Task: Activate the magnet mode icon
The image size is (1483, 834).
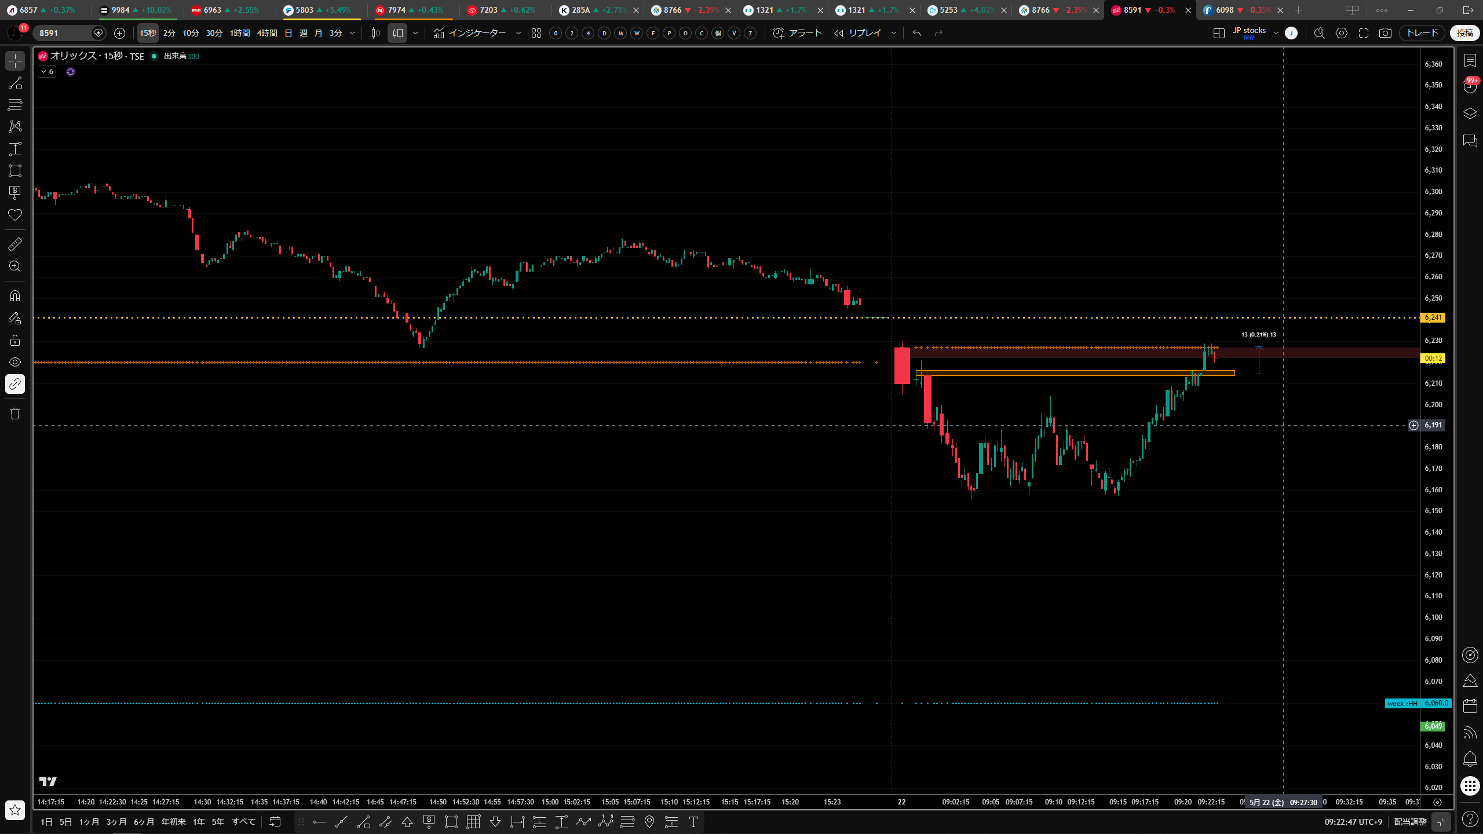Action: coord(15,296)
